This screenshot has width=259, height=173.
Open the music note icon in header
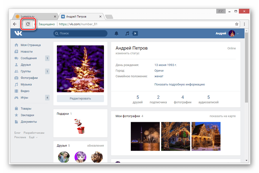point(127,33)
